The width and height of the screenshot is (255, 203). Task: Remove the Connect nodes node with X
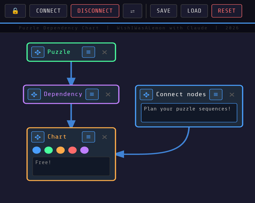pyautogui.click(x=232, y=95)
